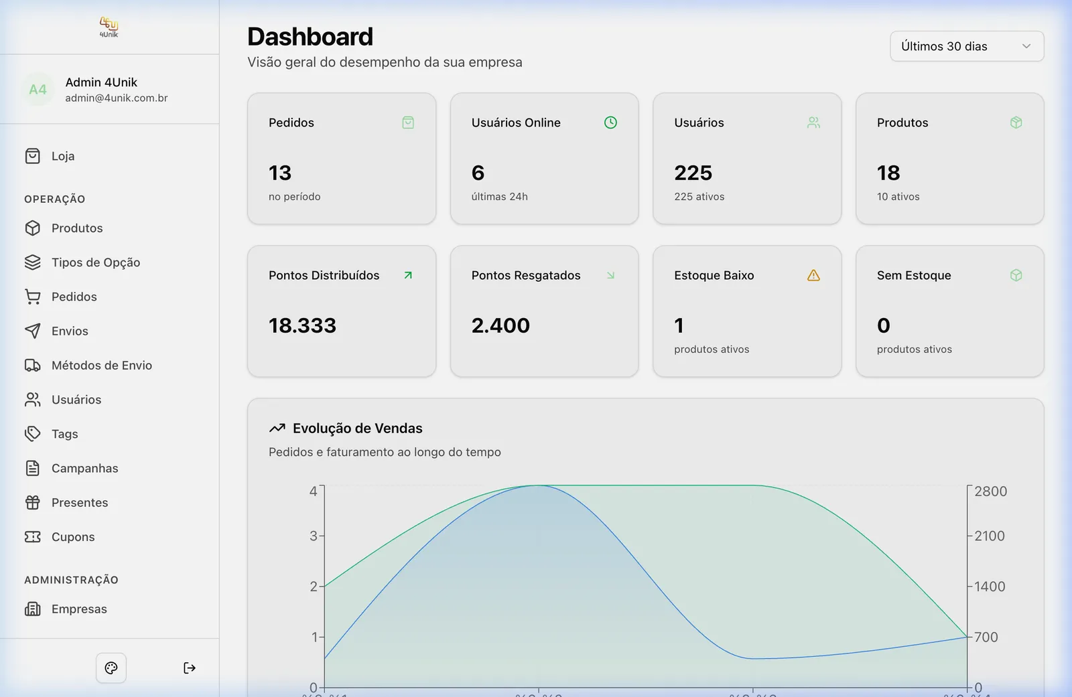Click the peak of the blue chart curve

coord(538,485)
